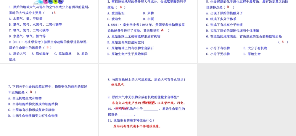Screen dimensions: 296x136
Task: Select "A. 由无机物生成有机物"
Action: click(x=25, y=98)
